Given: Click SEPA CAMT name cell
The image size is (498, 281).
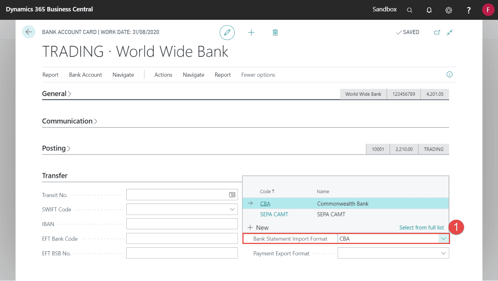Looking at the screenshot, I should (x=331, y=214).
